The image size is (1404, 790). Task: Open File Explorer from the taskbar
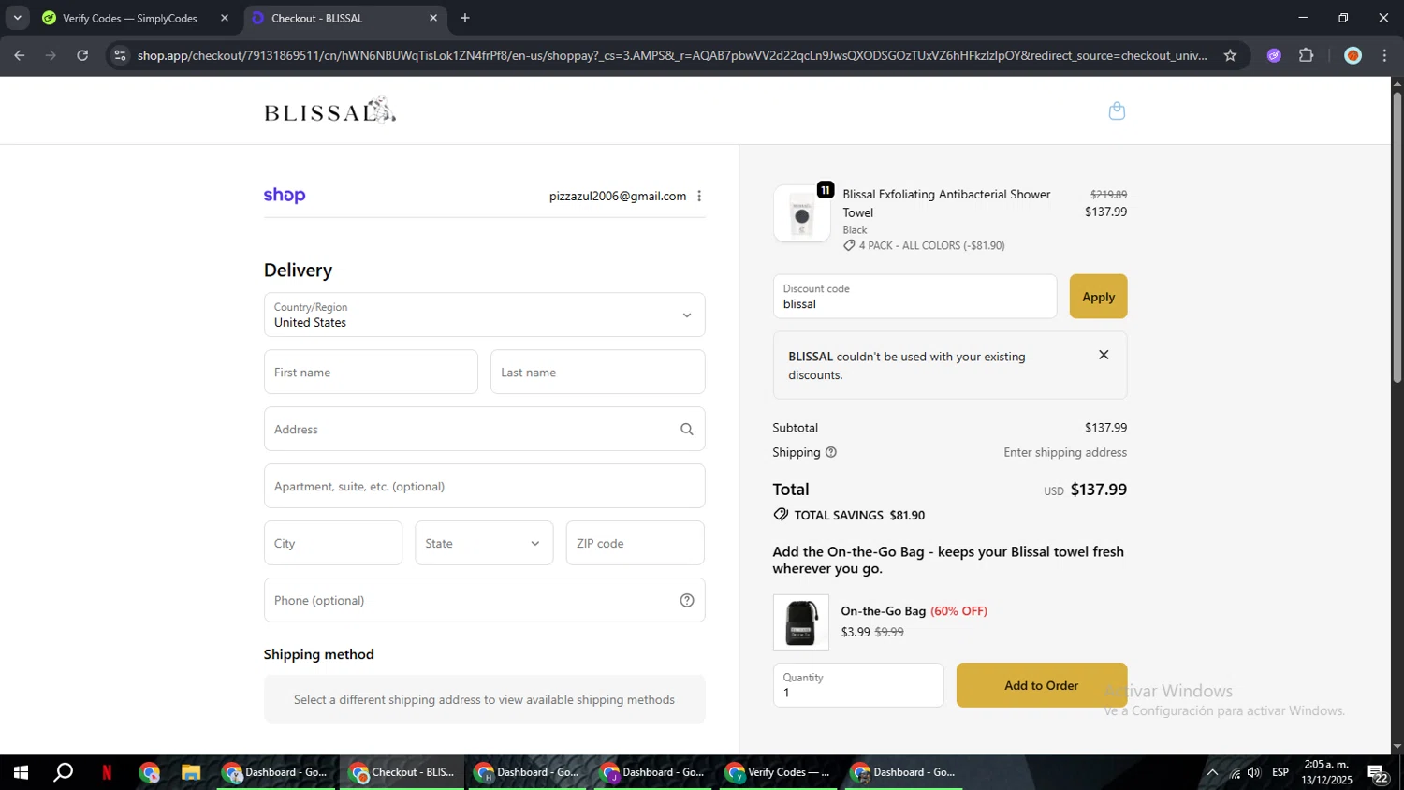191,772
